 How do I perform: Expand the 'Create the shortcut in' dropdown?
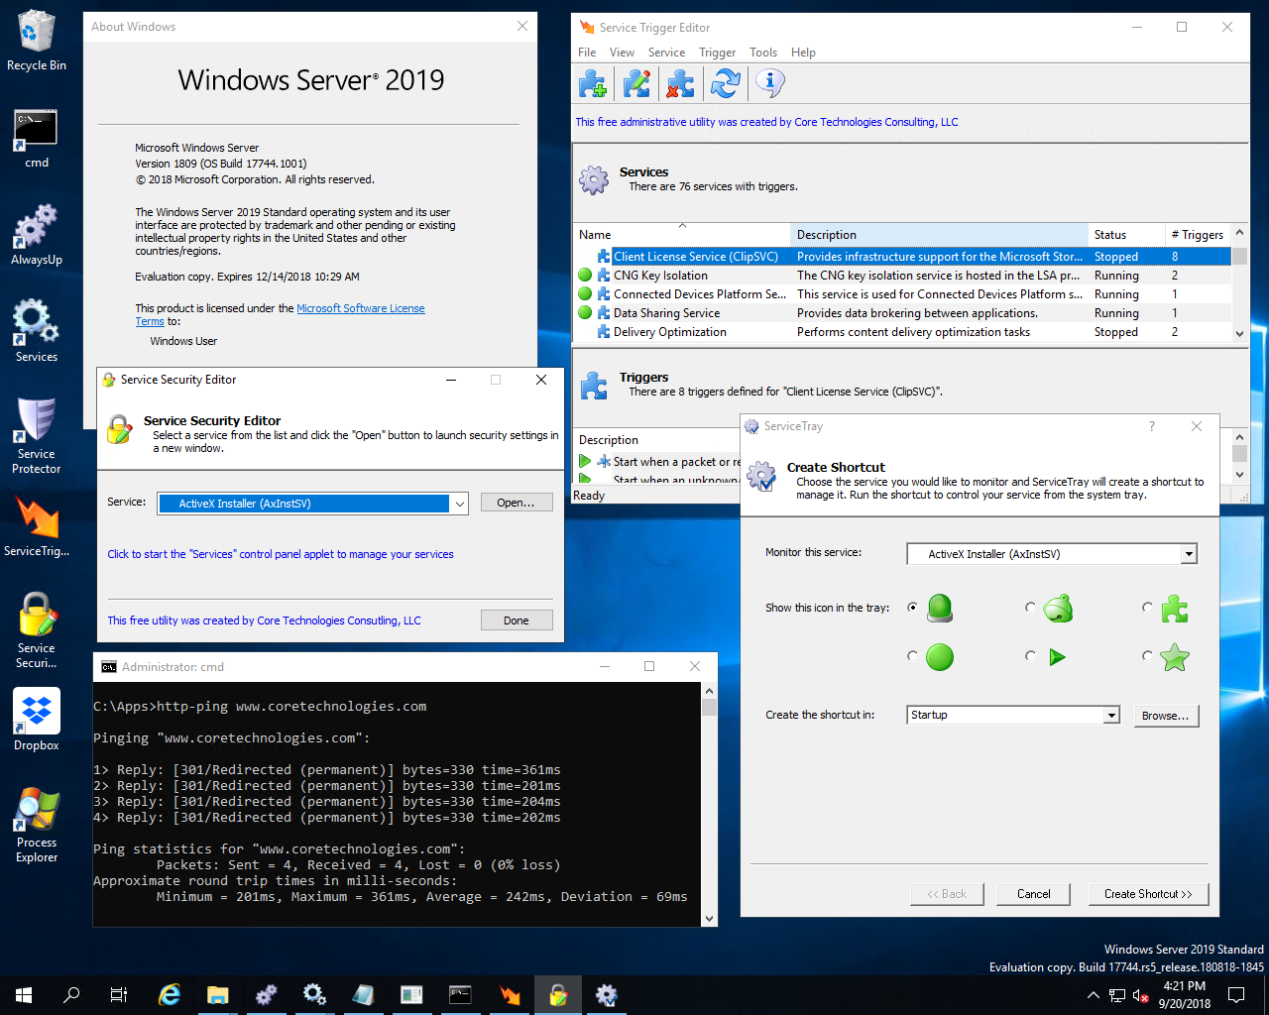1111,715
